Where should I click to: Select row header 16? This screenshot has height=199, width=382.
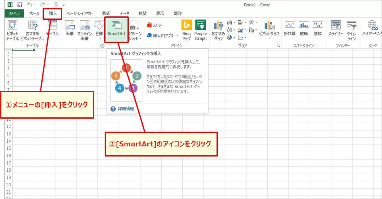[8, 156]
